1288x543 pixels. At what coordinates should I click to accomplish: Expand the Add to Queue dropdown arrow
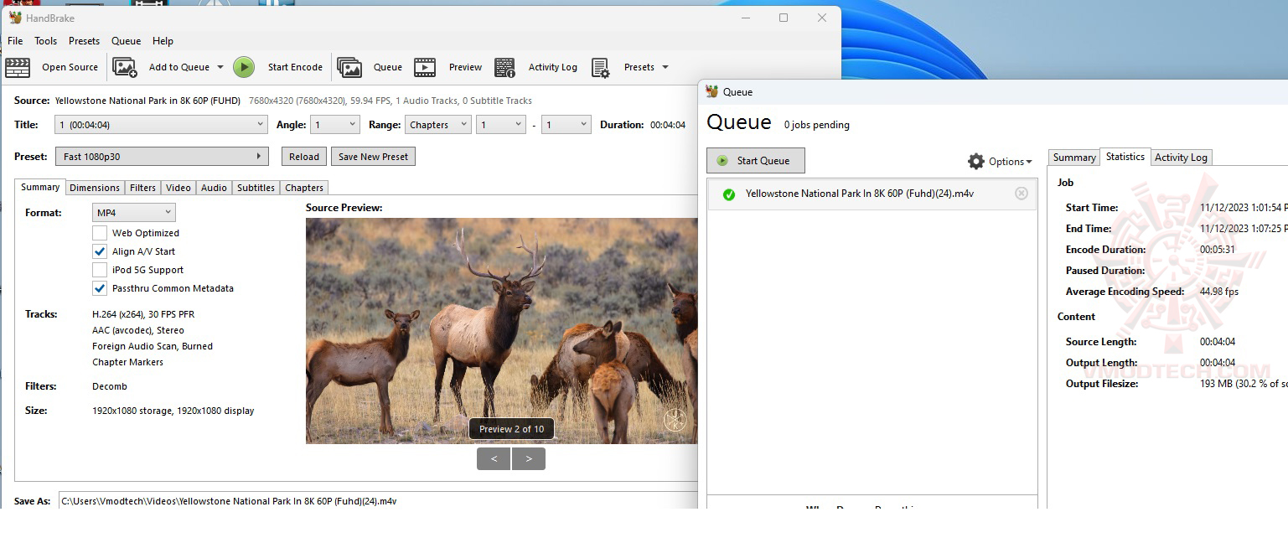point(220,68)
